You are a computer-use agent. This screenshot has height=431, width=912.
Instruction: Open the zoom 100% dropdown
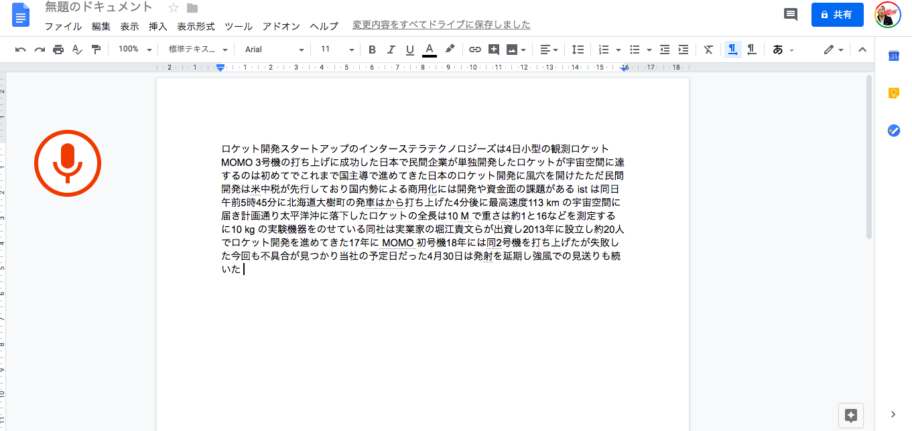[135, 50]
